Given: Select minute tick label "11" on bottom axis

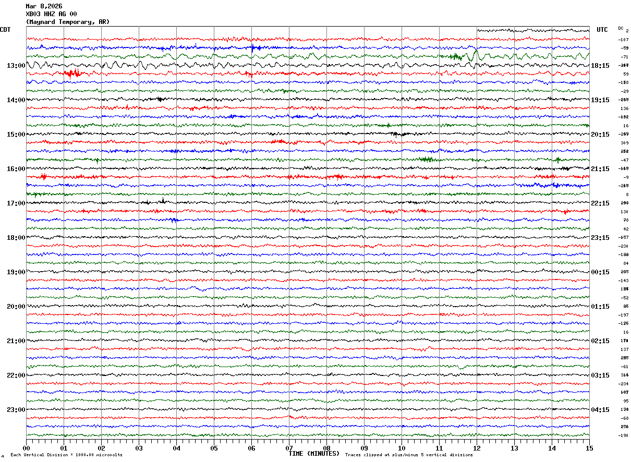Looking at the screenshot, I should pos(439,448).
